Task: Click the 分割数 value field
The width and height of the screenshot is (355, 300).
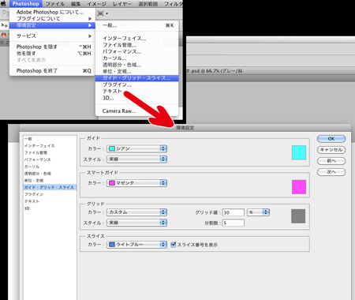Action: 234,223
